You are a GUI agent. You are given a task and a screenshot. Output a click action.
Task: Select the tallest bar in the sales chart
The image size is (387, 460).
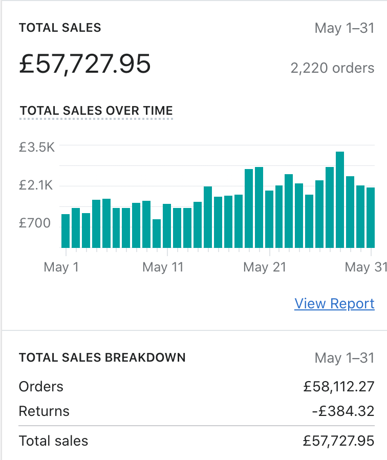[x=340, y=200]
